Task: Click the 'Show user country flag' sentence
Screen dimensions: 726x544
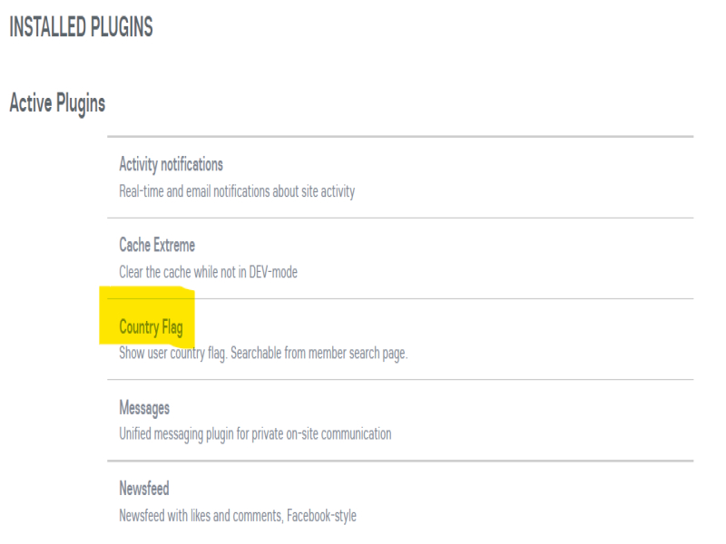Action: pos(172,354)
